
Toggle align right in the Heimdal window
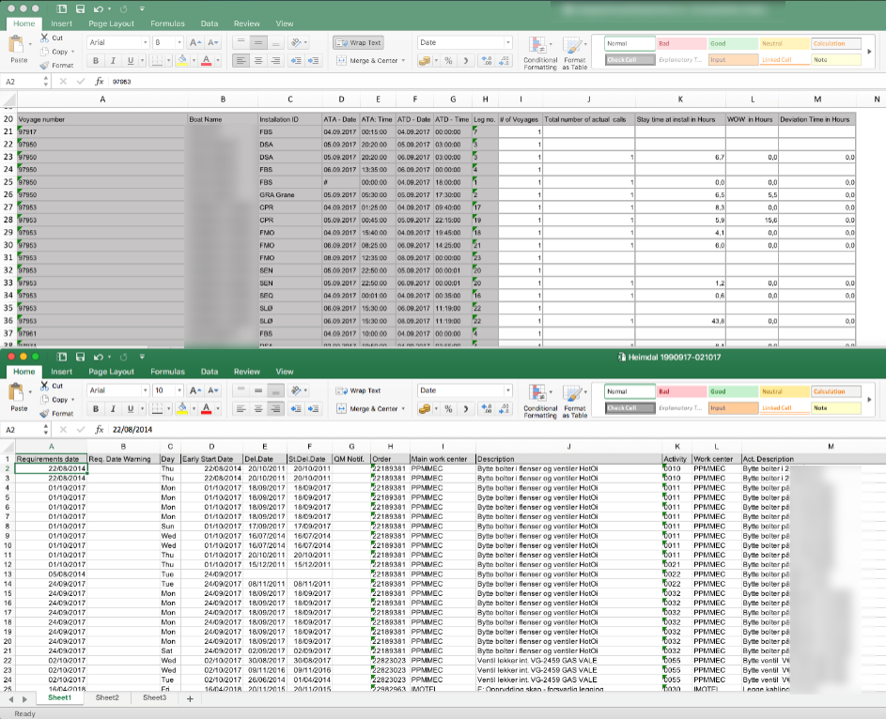275,408
